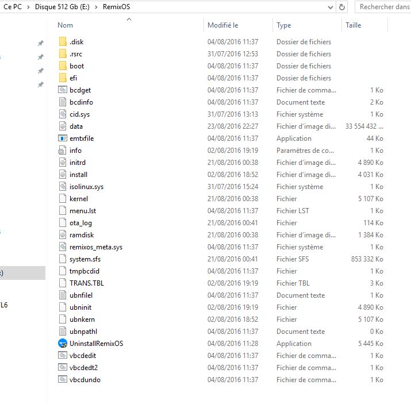Select the emtxfile application icon
The image size is (411, 408).
point(63,138)
